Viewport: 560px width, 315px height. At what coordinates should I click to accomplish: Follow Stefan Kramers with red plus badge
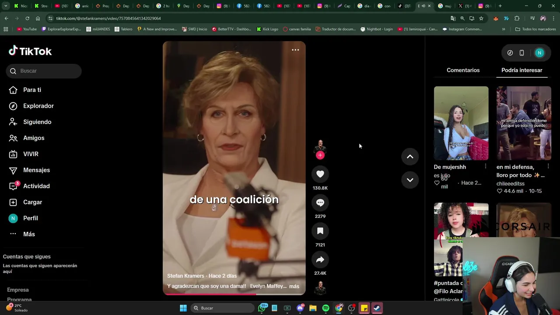320,155
